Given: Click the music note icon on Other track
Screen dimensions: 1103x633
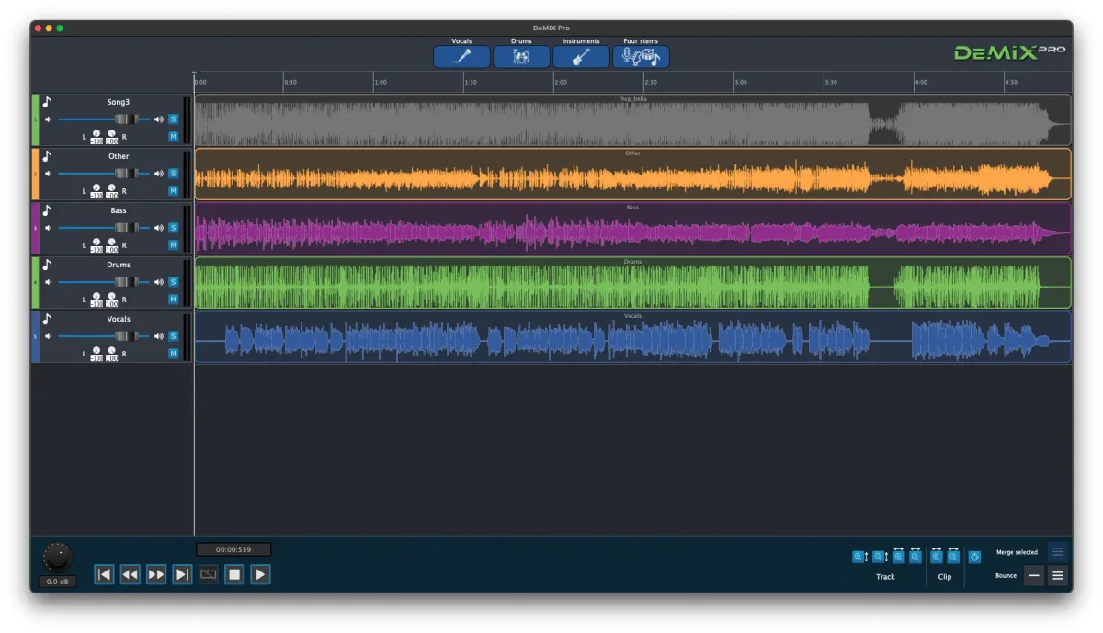Looking at the screenshot, I should 47,156.
